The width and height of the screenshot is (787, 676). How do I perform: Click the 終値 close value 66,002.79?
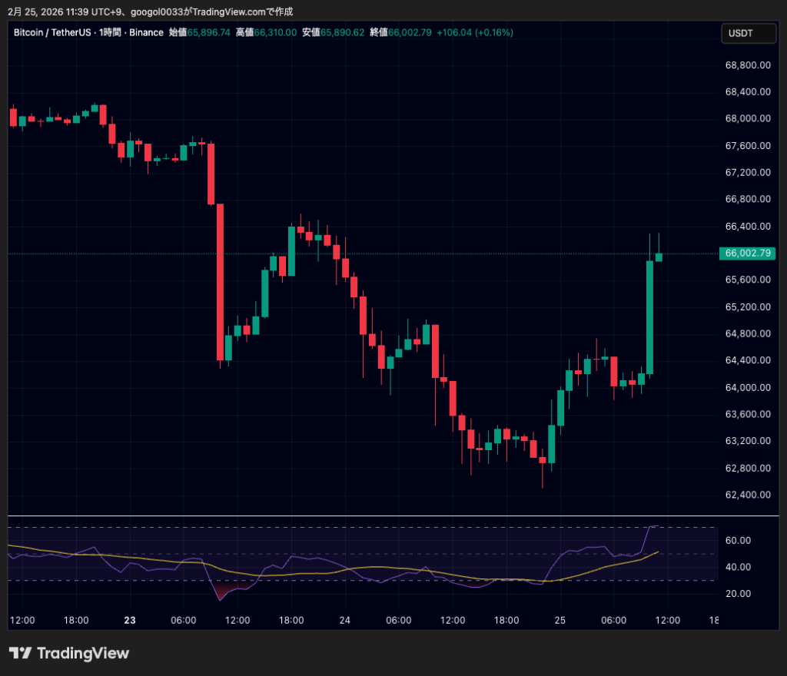coord(410,32)
